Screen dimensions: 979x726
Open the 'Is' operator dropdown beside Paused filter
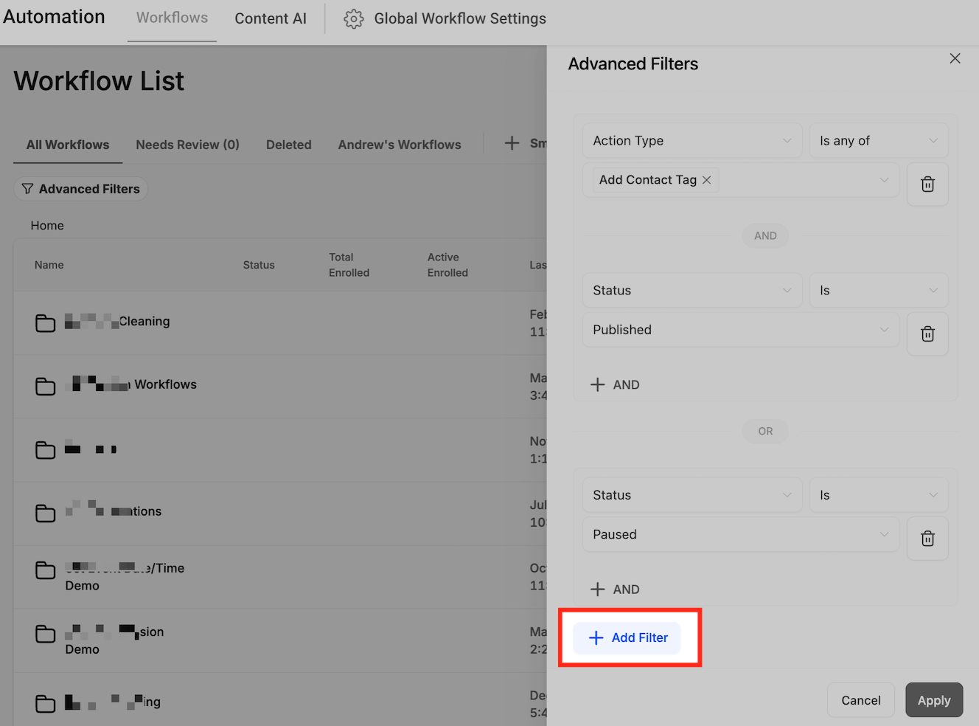click(879, 495)
